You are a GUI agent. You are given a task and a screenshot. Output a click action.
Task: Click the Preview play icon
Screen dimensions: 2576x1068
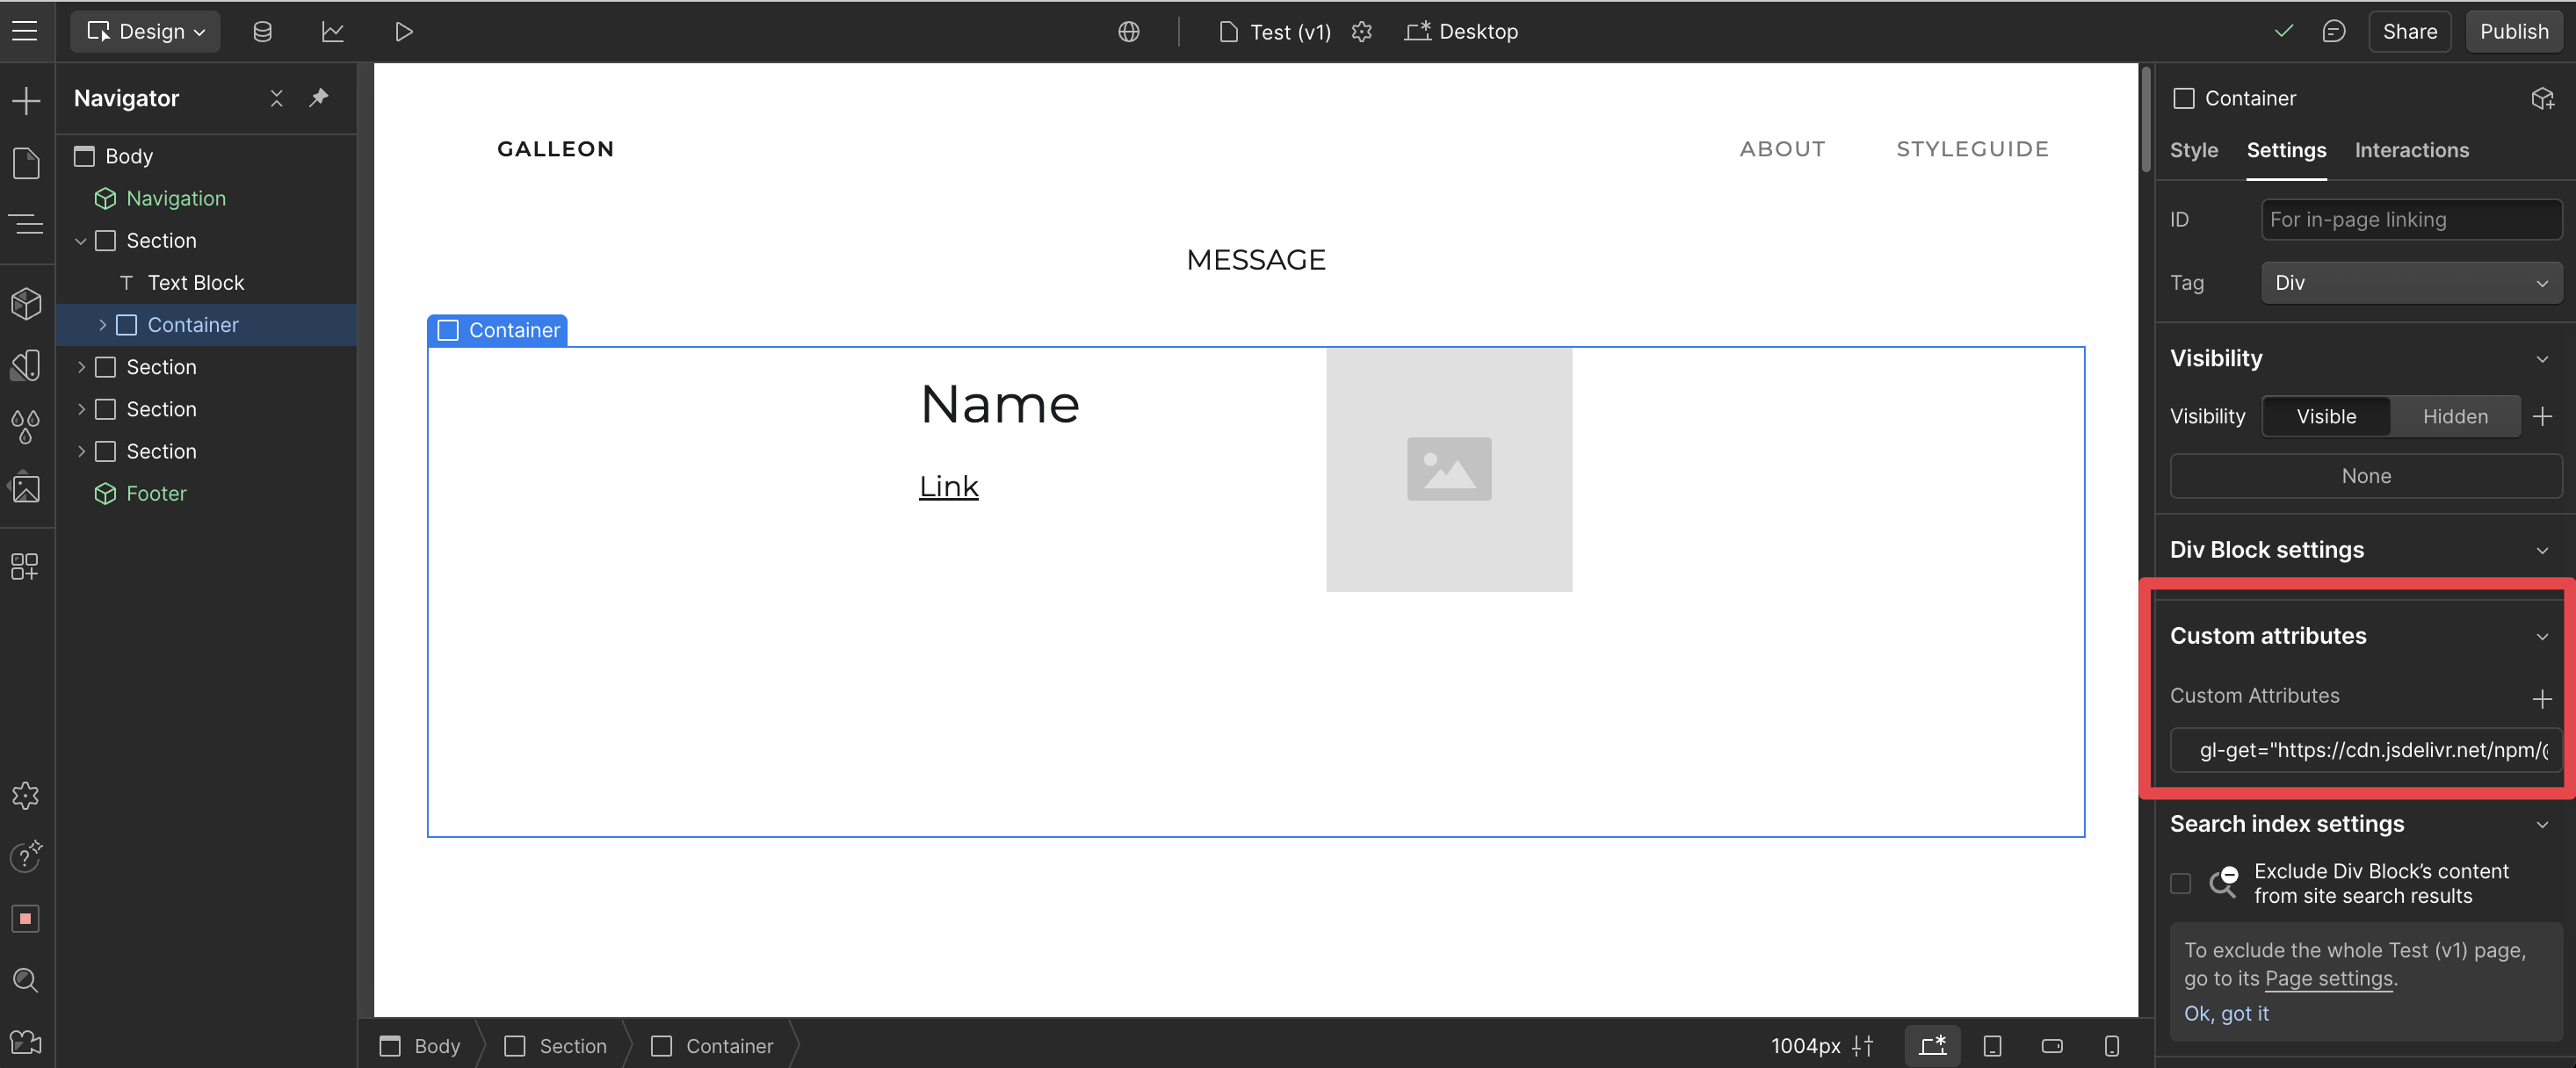(x=403, y=32)
